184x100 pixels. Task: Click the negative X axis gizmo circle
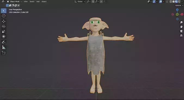click(x=173, y=14)
